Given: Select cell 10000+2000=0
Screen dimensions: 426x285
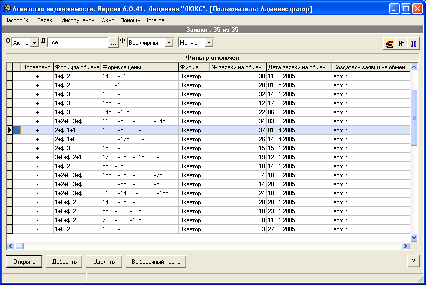Looking at the screenshot, I should [140, 229].
